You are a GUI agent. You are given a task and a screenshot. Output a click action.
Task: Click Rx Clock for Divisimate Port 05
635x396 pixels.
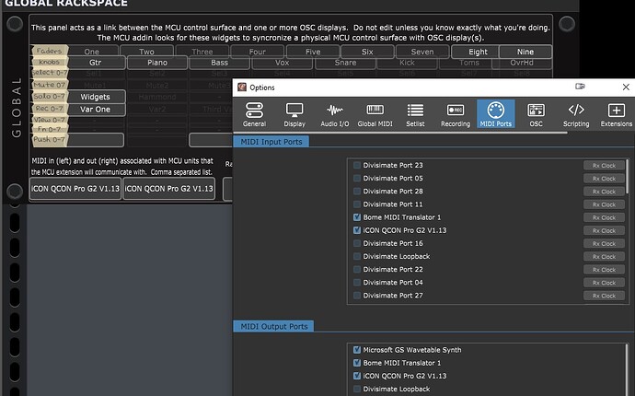tap(604, 179)
